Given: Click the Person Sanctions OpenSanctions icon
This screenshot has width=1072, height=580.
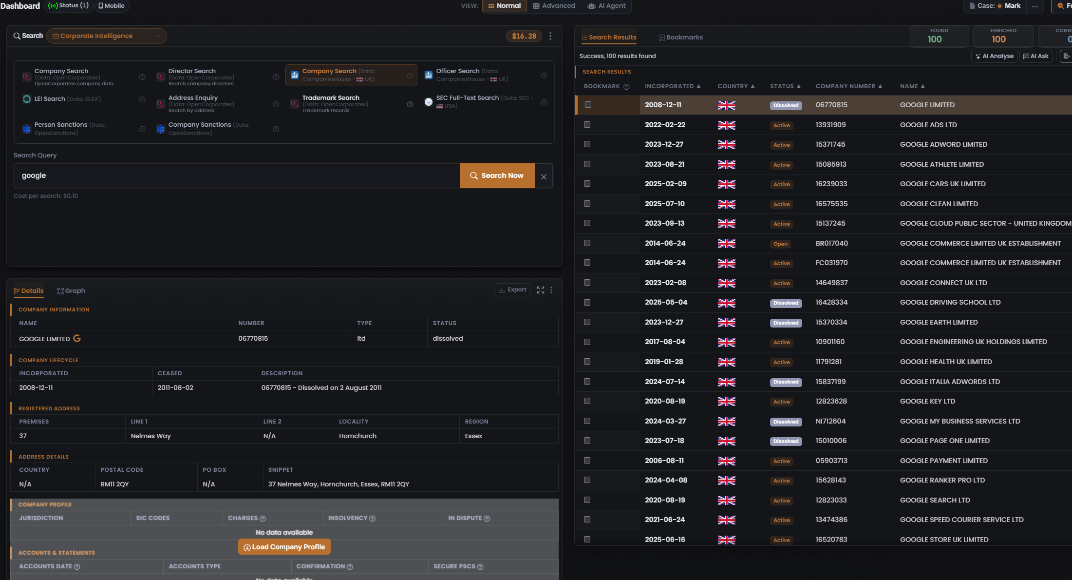Looking at the screenshot, I should 27,129.
